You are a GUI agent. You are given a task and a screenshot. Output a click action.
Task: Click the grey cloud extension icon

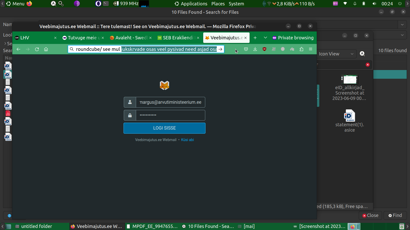pos(292,49)
